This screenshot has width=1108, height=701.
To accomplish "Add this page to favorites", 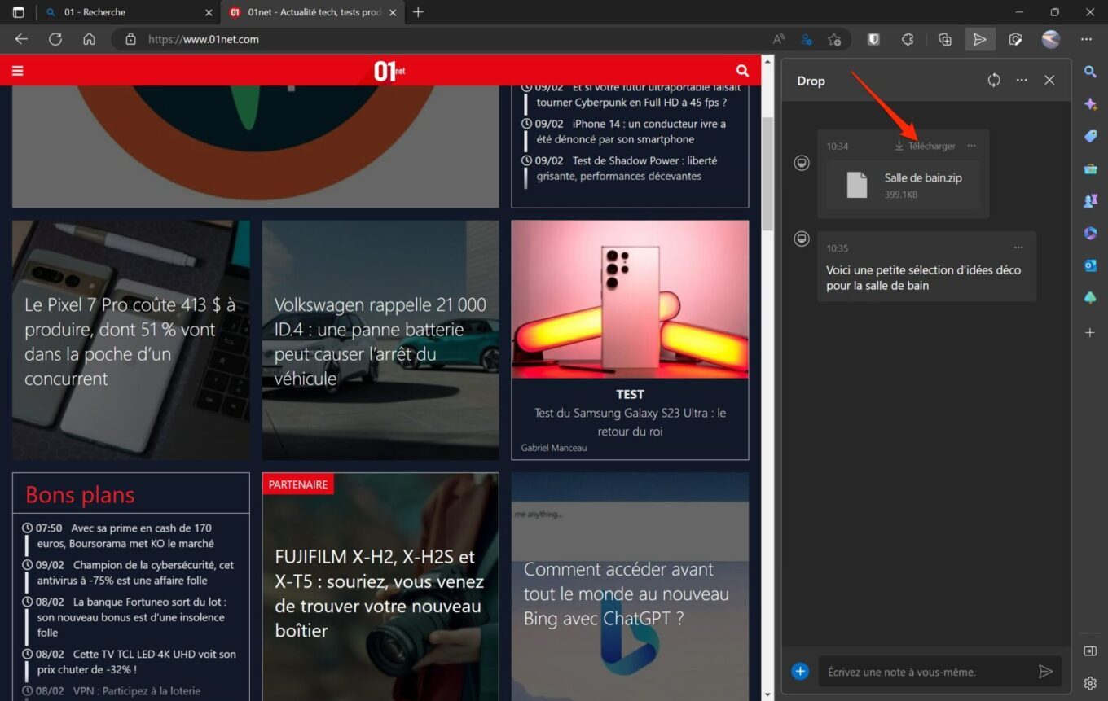I will [834, 39].
